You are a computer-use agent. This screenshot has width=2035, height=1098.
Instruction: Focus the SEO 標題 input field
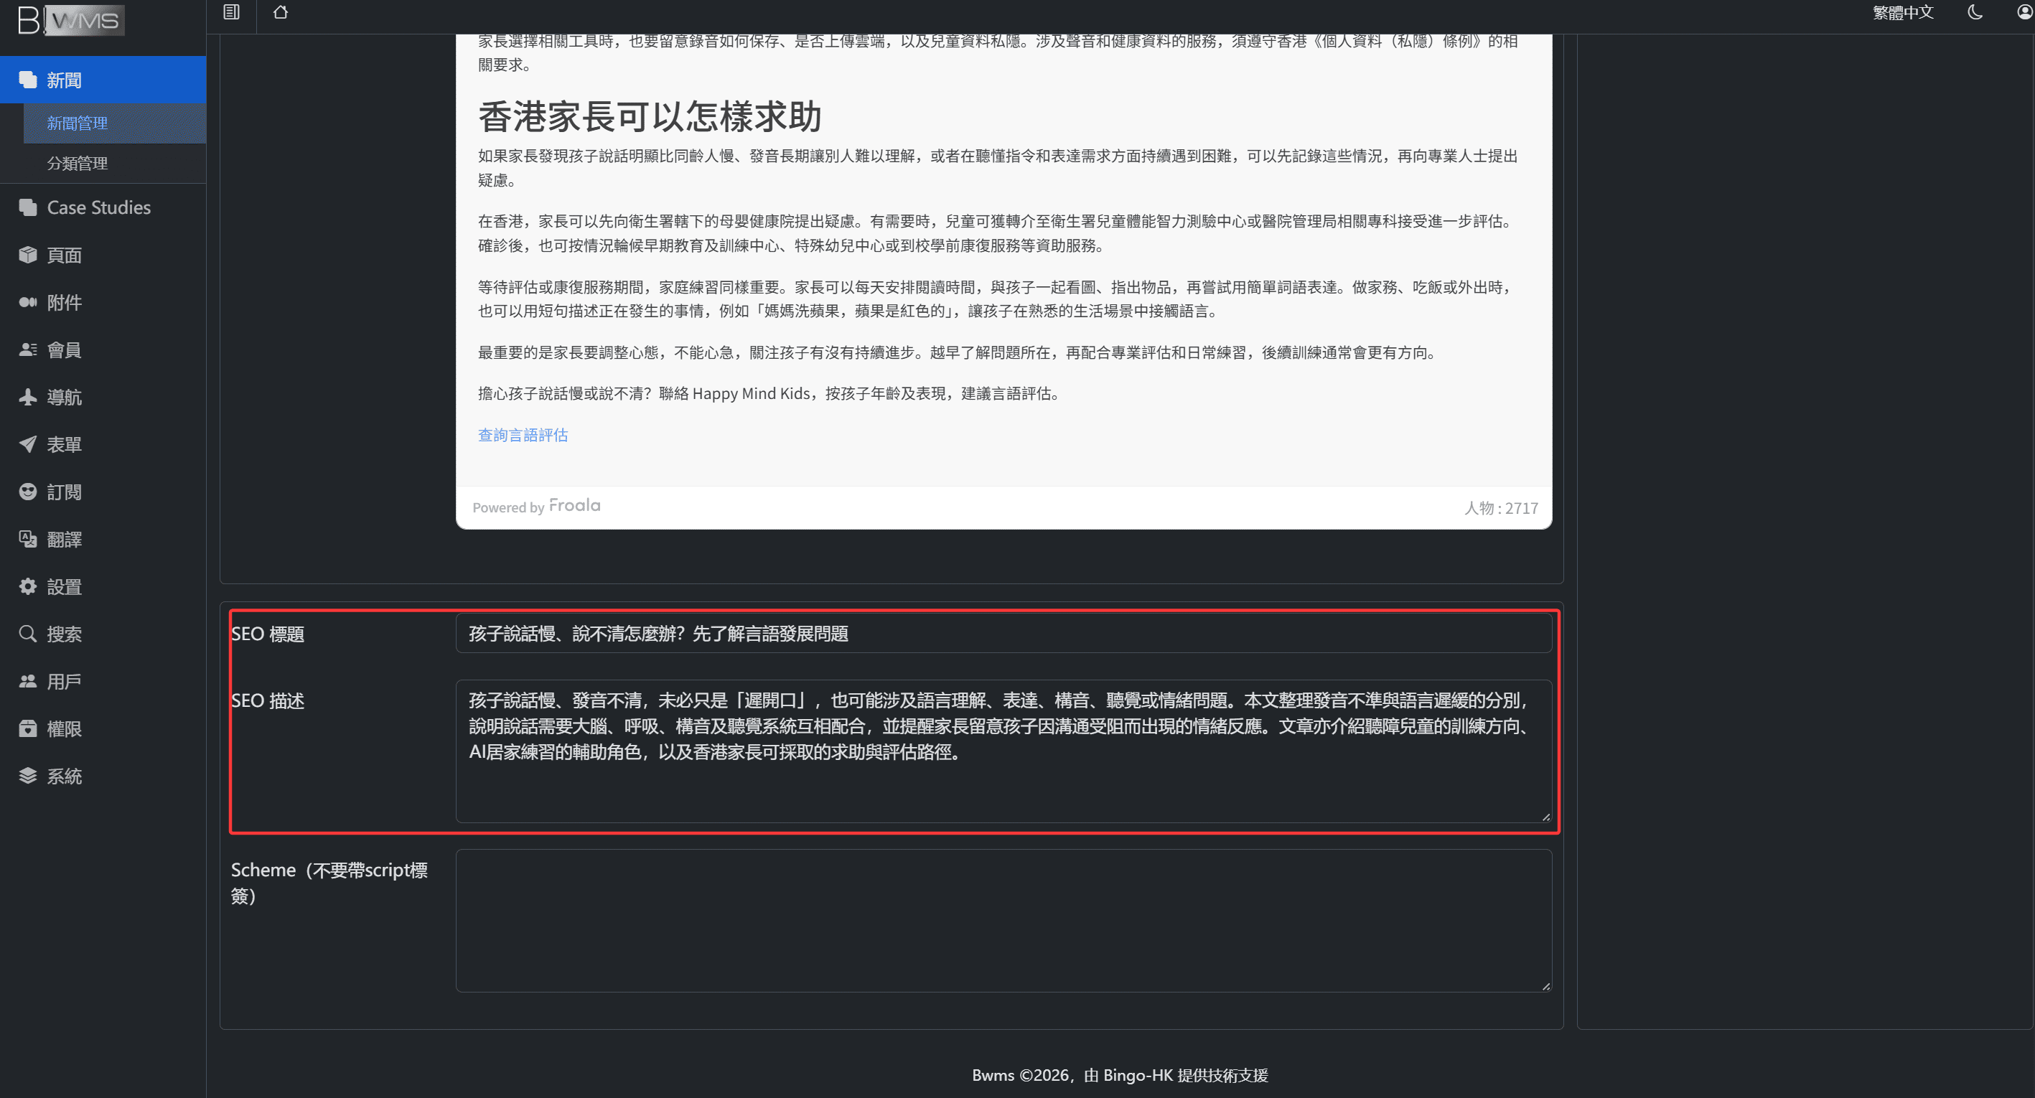tap(1004, 634)
